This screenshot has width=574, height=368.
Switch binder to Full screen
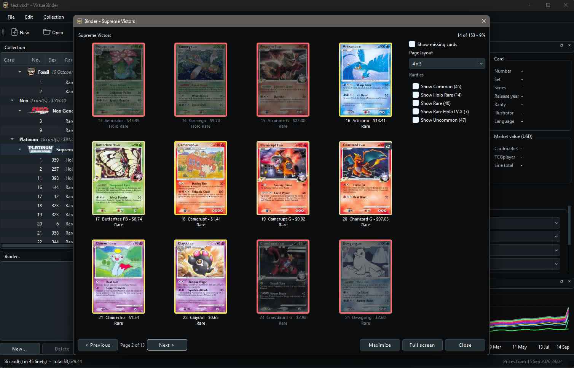coord(422,345)
